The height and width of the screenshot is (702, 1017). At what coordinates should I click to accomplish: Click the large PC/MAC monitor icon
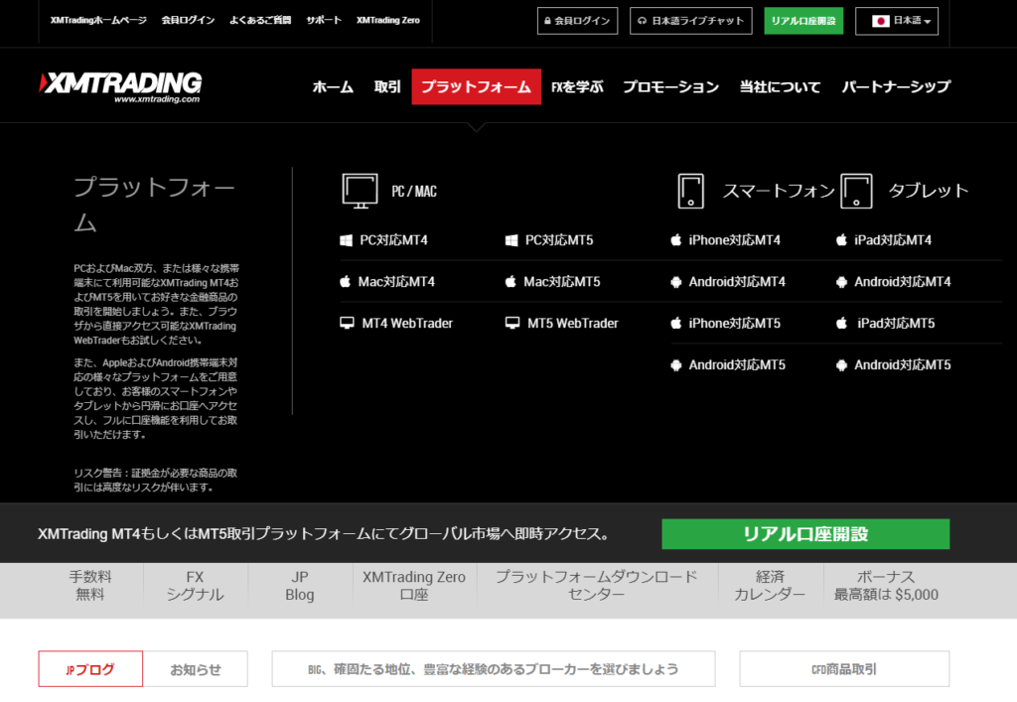[361, 190]
